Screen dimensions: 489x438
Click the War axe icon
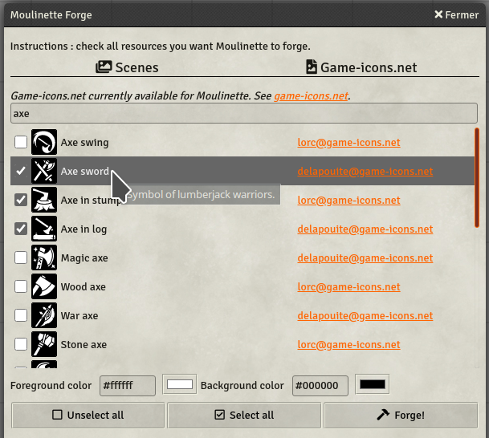44,315
